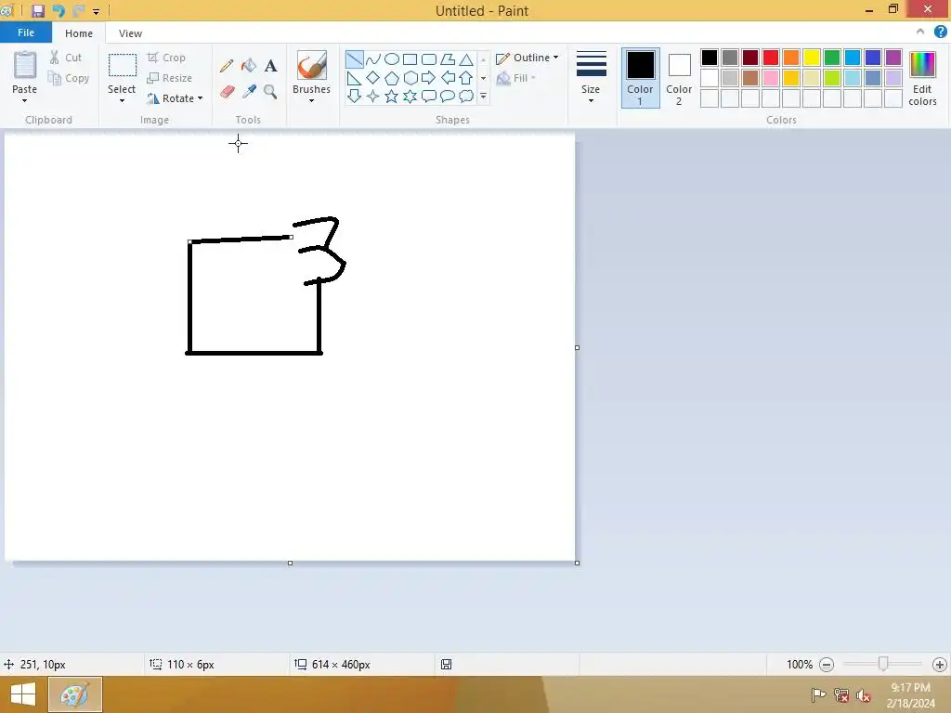Open the Select dropdown arrow
This screenshot has height=713, width=951.
(x=122, y=100)
